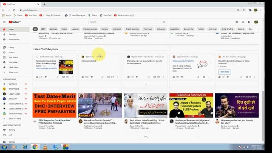Open comments on the Chemistry video post

[155, 77]
